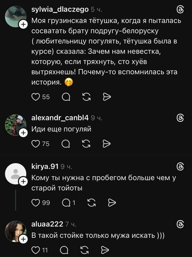The width and height of the screenshot is (192, 257).
Task: Follow aluaa222 using the avatar plus badge
Action: click(x=23, y=239)
